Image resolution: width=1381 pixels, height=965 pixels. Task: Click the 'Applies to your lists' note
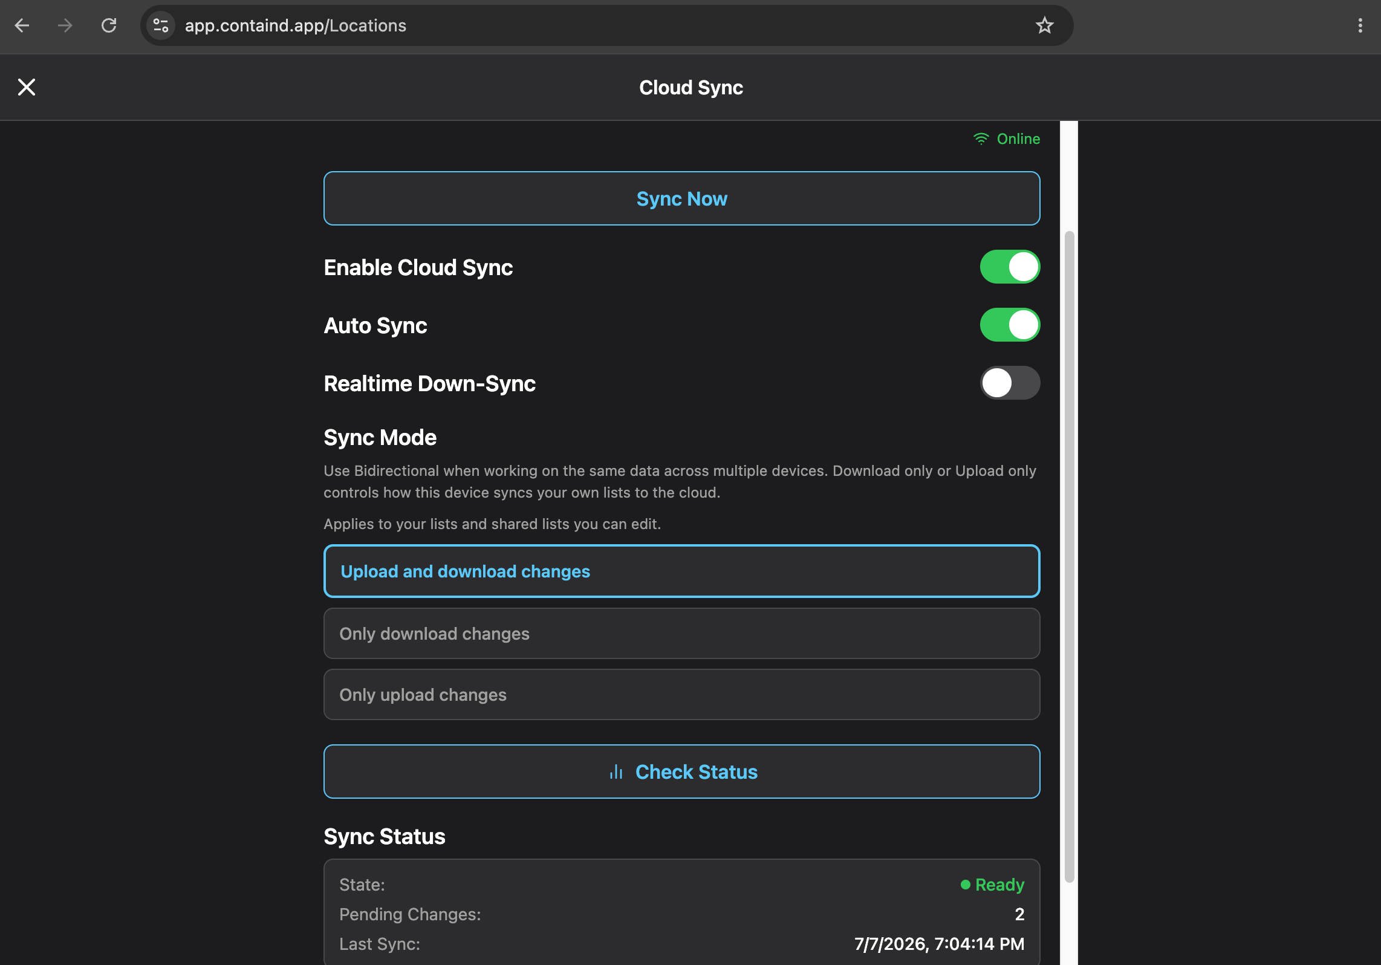[x=492, y=524]
